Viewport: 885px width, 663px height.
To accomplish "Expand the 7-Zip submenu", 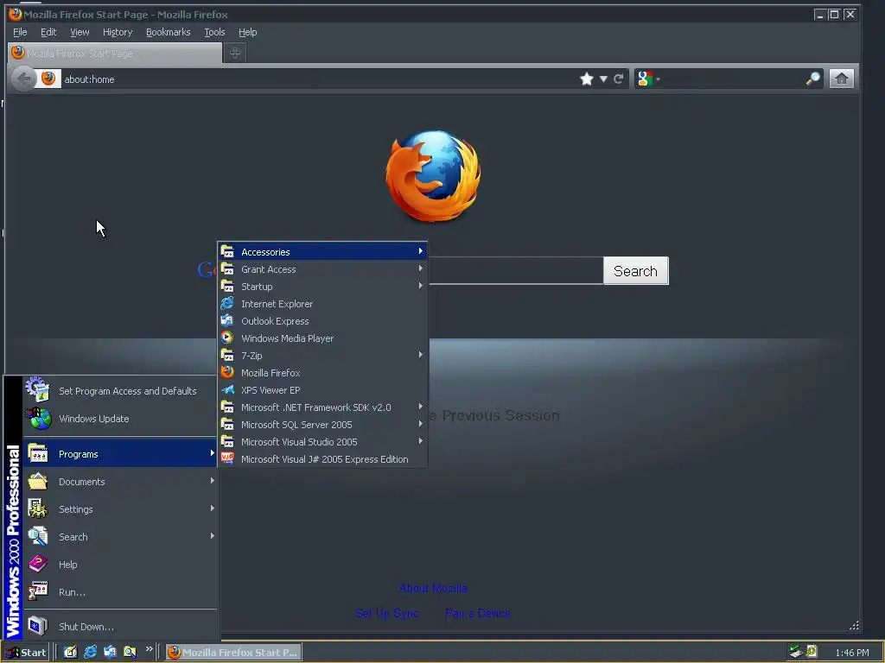I will point(322,355).
